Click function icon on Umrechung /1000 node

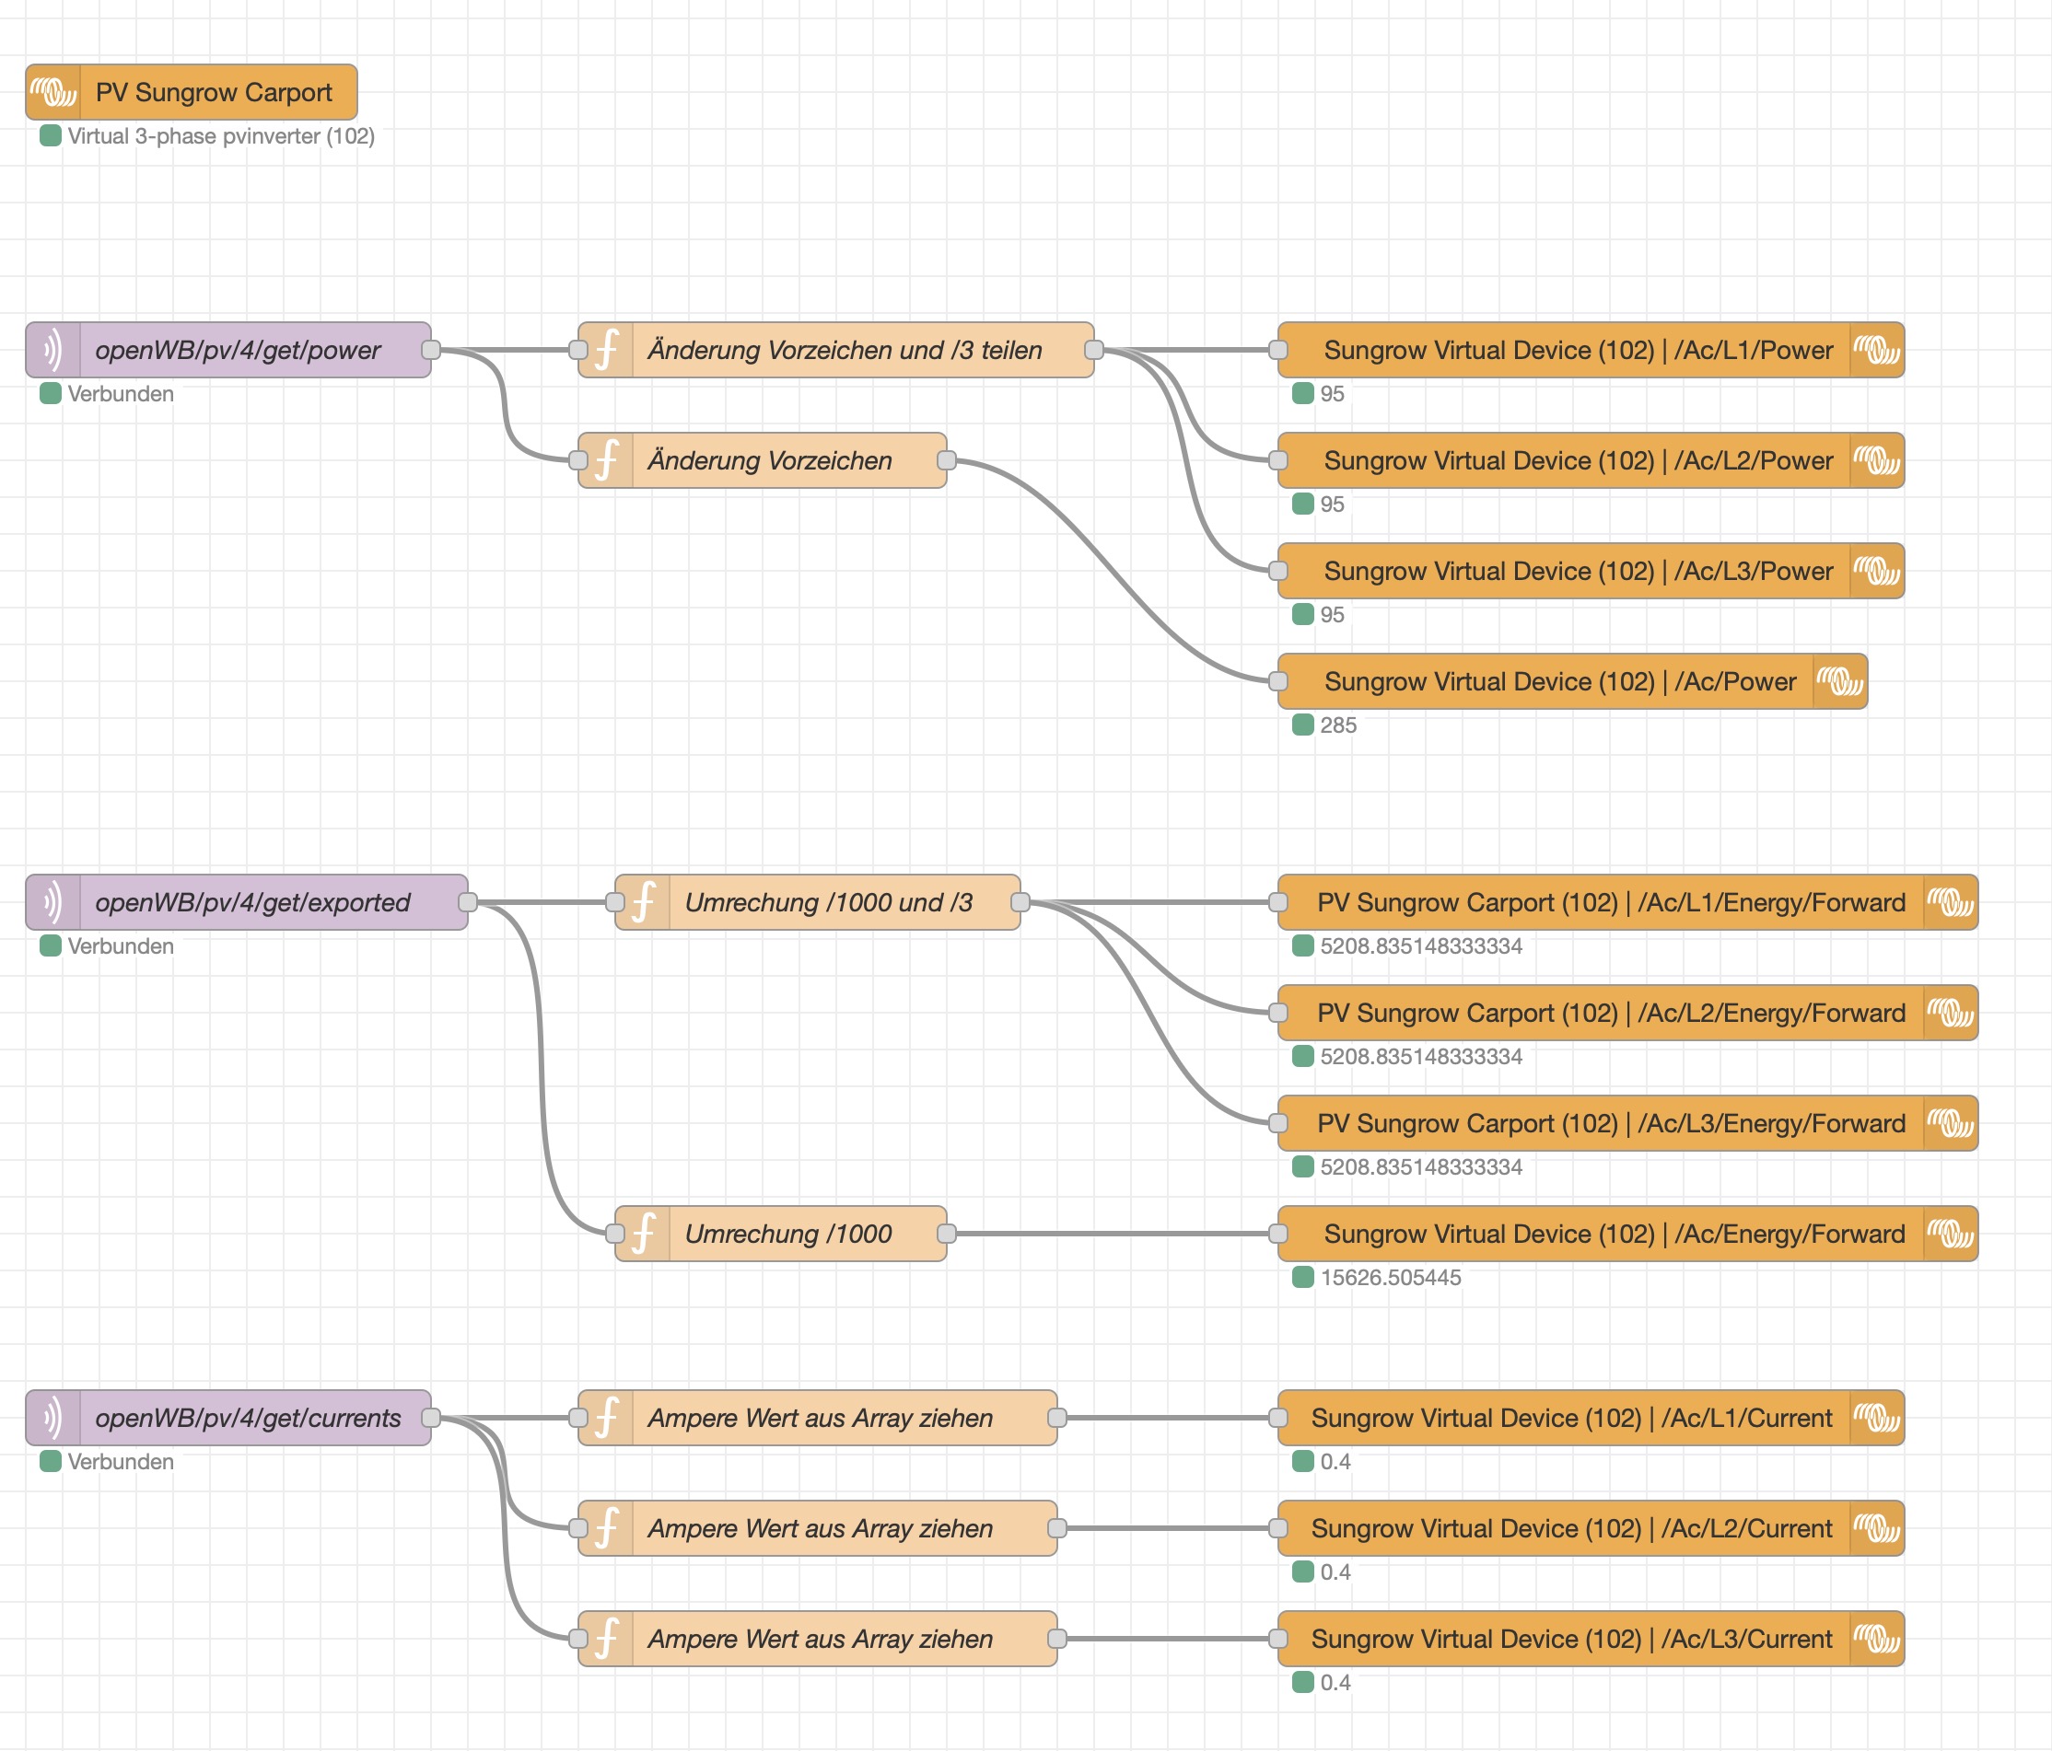click(x=643, y=1234)
